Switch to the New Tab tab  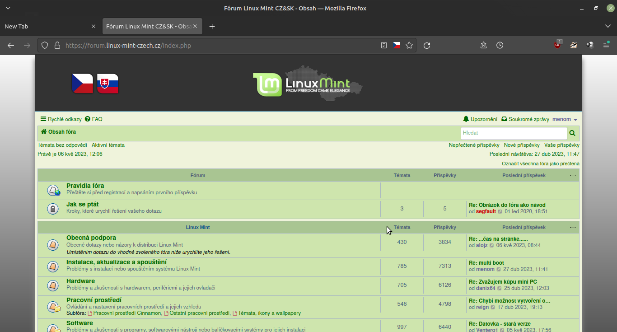coord(45,26)
